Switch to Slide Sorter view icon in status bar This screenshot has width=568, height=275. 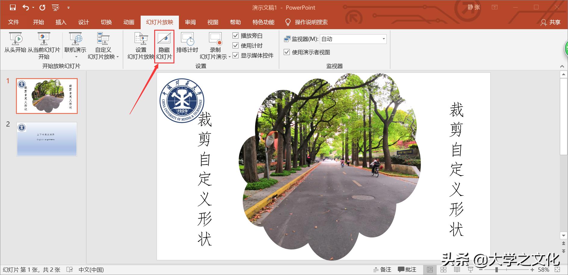(444, 270)
